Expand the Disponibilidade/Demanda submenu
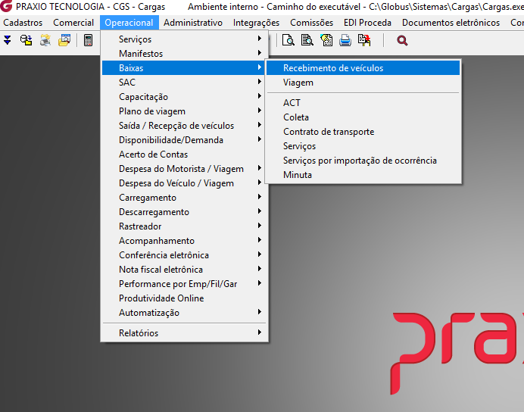 tap(185, 139)
